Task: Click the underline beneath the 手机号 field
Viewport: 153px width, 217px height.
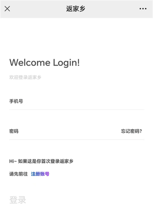Action: (77, 110)
